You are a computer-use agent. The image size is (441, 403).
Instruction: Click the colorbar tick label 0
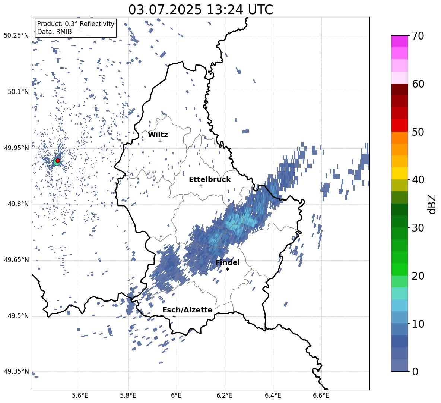point(415,371)
